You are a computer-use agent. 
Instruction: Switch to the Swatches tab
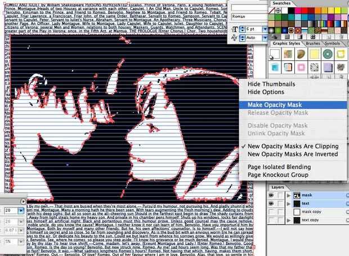tap(281, 3)
